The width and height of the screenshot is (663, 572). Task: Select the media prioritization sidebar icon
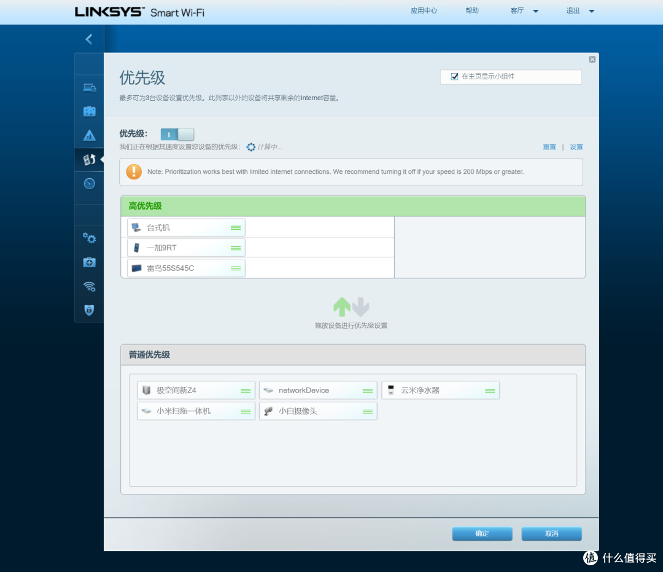[90, 160]
